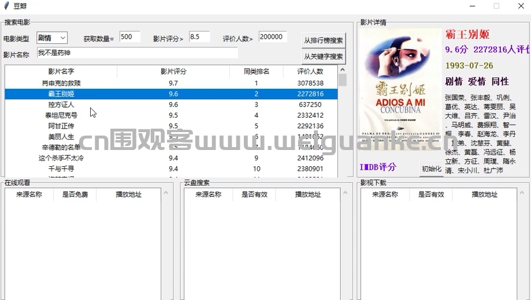Click the 3078538 vote count cell

tap(310, 83)
